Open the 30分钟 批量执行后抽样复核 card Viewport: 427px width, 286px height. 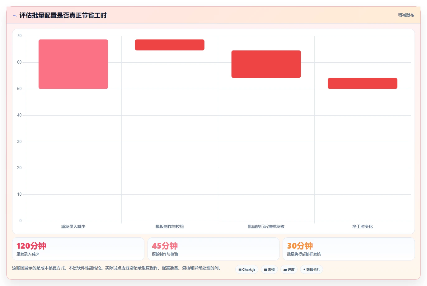[349, 249]
